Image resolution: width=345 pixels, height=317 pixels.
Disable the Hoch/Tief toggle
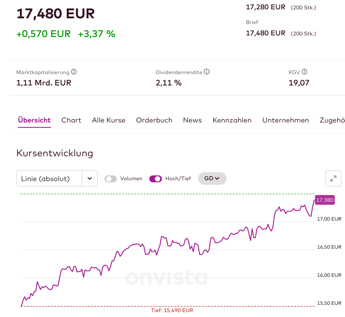coord(155,178)
